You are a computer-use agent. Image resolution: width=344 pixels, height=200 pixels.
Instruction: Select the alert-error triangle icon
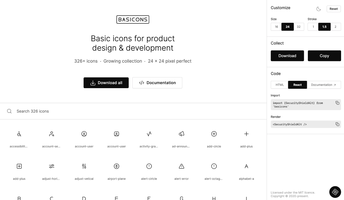182,166
